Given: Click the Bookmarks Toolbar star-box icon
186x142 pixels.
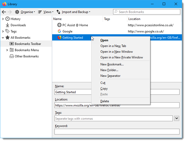Looking at the screenshot, I should click(x=11, y=44).
